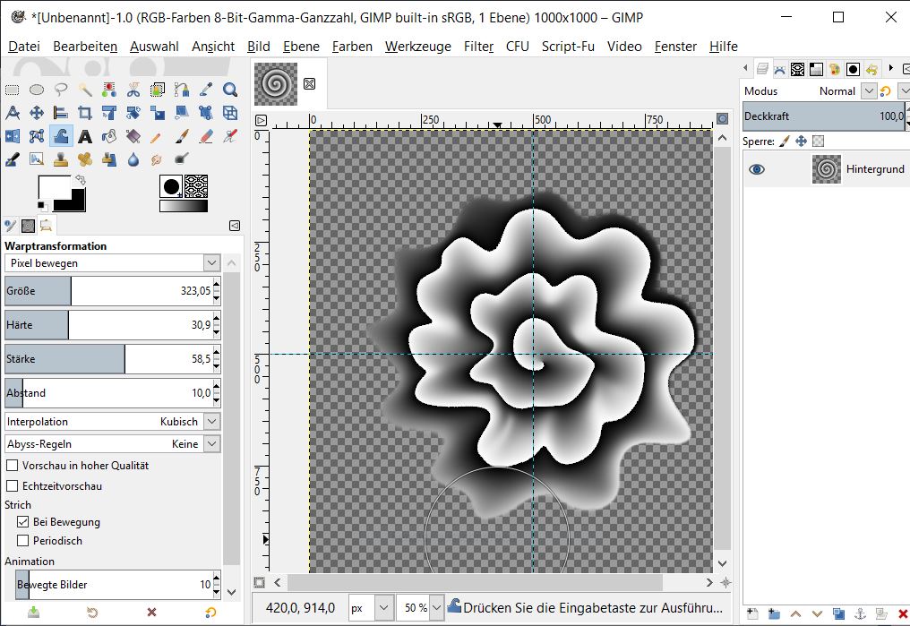Screen dimensions: 910x626
Task: Enable Vorschau in hoher Qualität checkbox
Action: (x=13, y=466)
